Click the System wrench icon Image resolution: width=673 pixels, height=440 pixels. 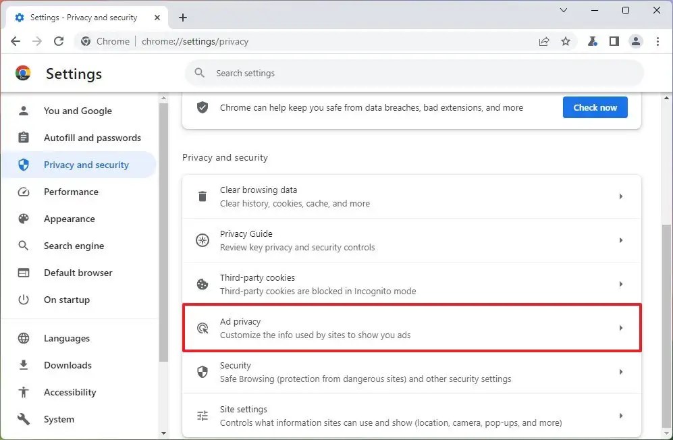[x=23, y=419]
